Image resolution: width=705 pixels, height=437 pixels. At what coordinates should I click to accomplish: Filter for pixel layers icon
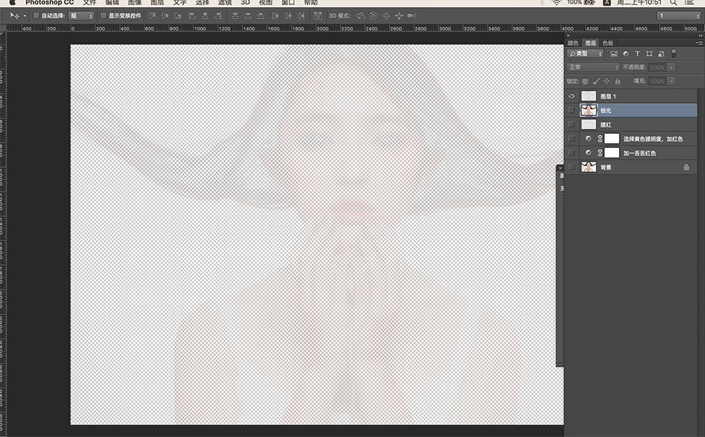(614, 54)
